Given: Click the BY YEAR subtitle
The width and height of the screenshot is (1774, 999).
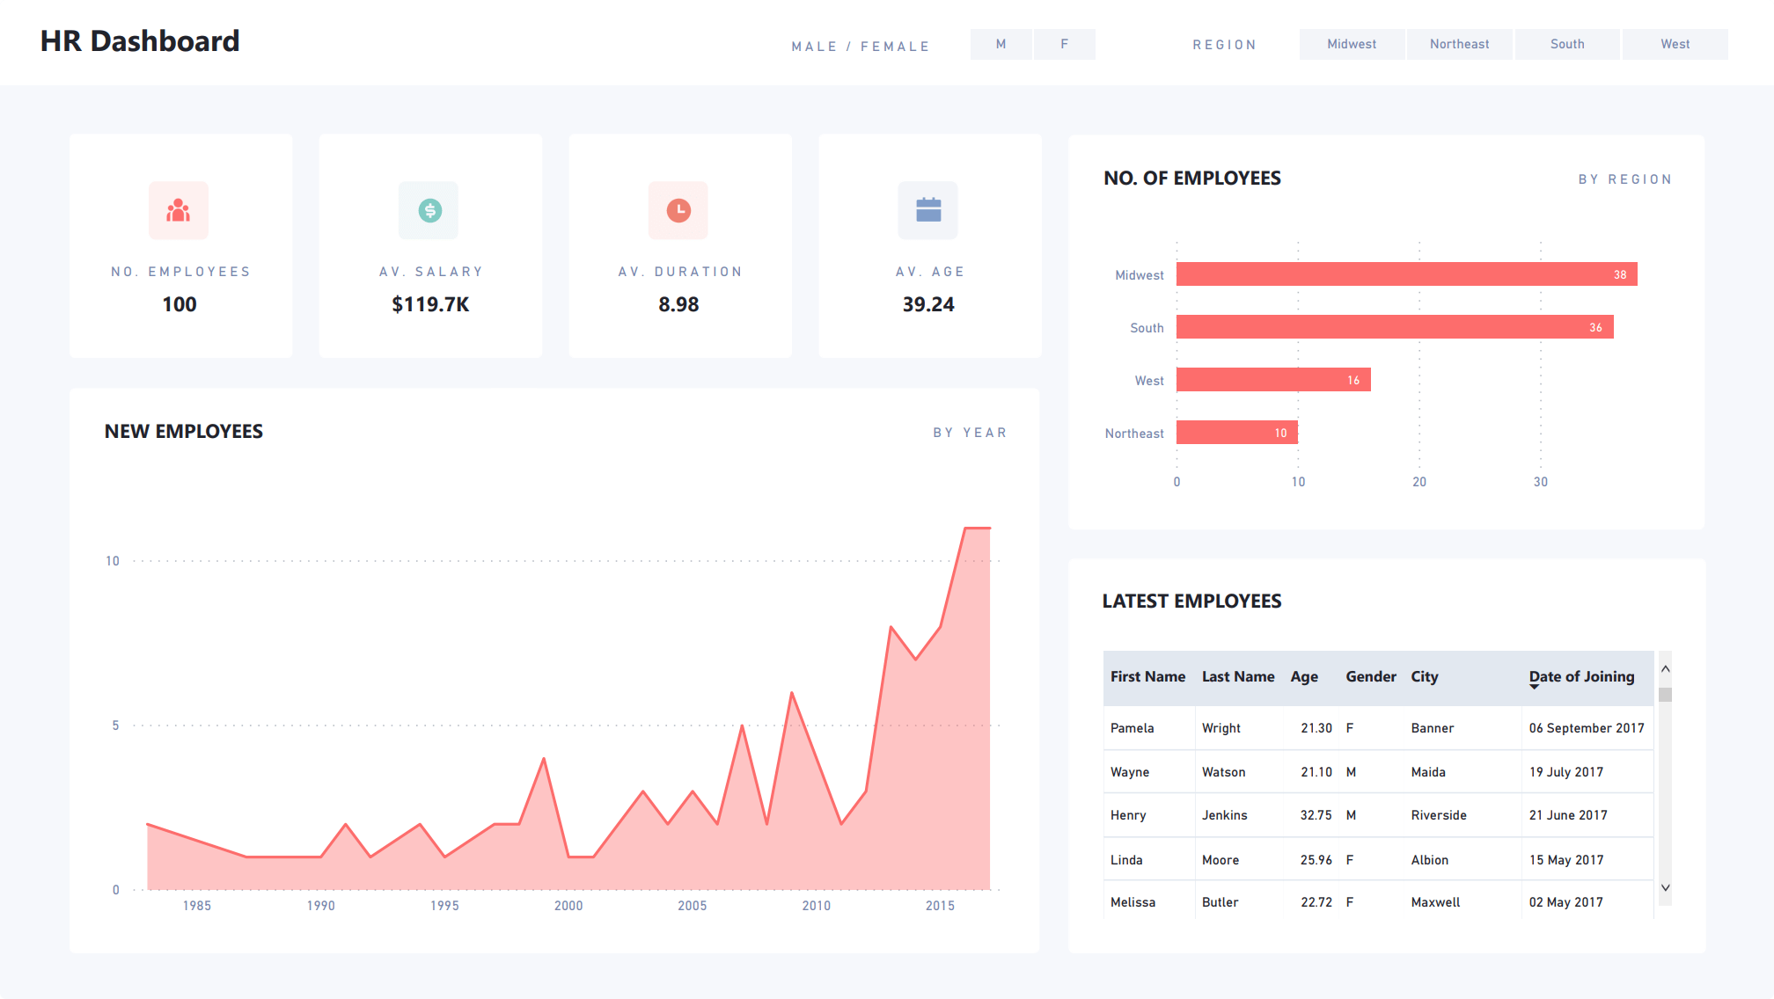Looking at the screenshot, I should pos(970,433).
